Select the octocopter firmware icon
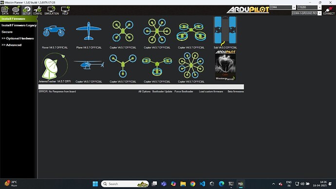This screenshot has width=336, height=189. click(191, 65)
